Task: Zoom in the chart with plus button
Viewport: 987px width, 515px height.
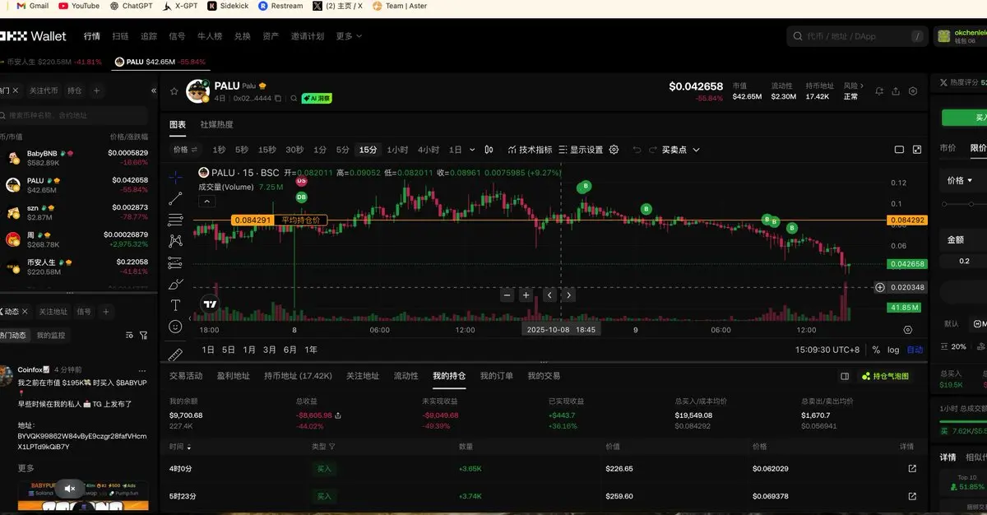Action: [x=526, y=295]
